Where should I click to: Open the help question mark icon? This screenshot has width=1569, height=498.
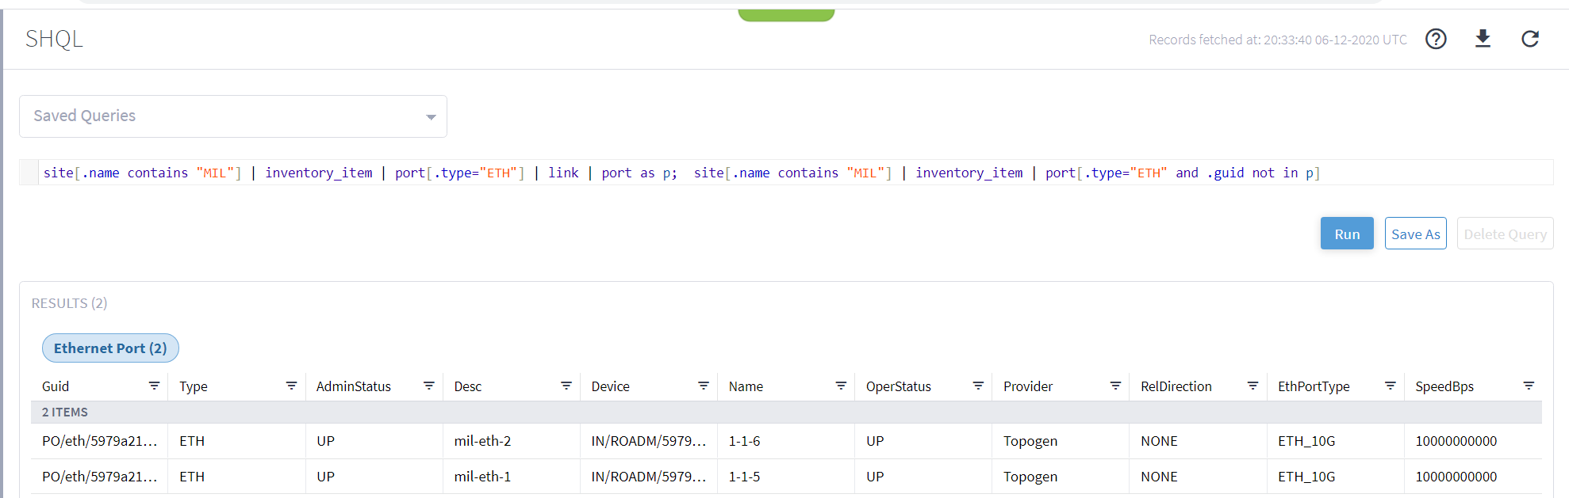pos(1436,39)
